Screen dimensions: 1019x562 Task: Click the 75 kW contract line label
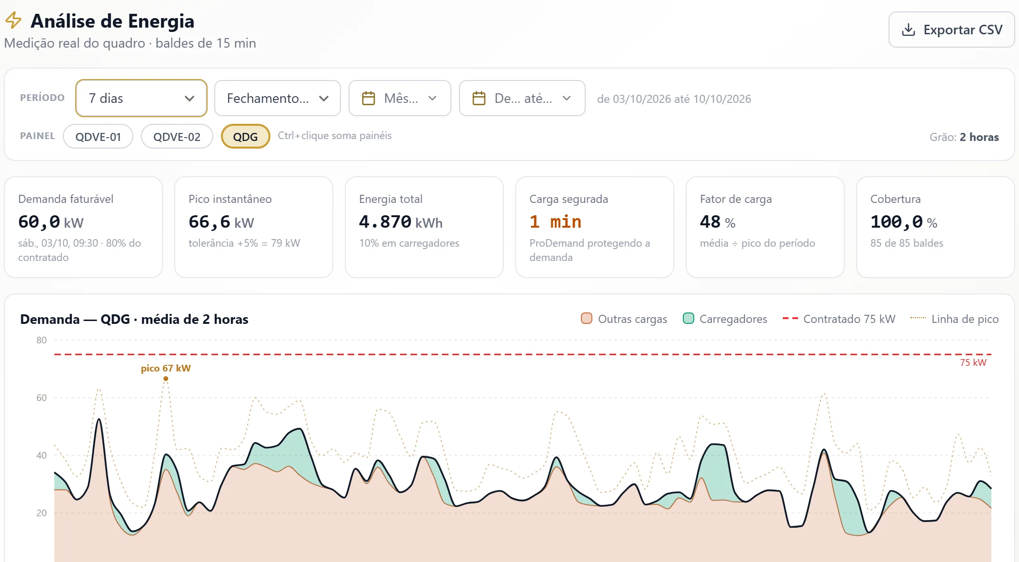[x=973, y=362]
